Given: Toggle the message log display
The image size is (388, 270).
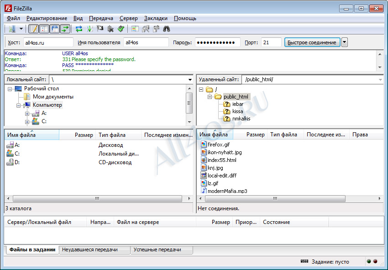Looking at the screenshot, I should coord(34,29).
